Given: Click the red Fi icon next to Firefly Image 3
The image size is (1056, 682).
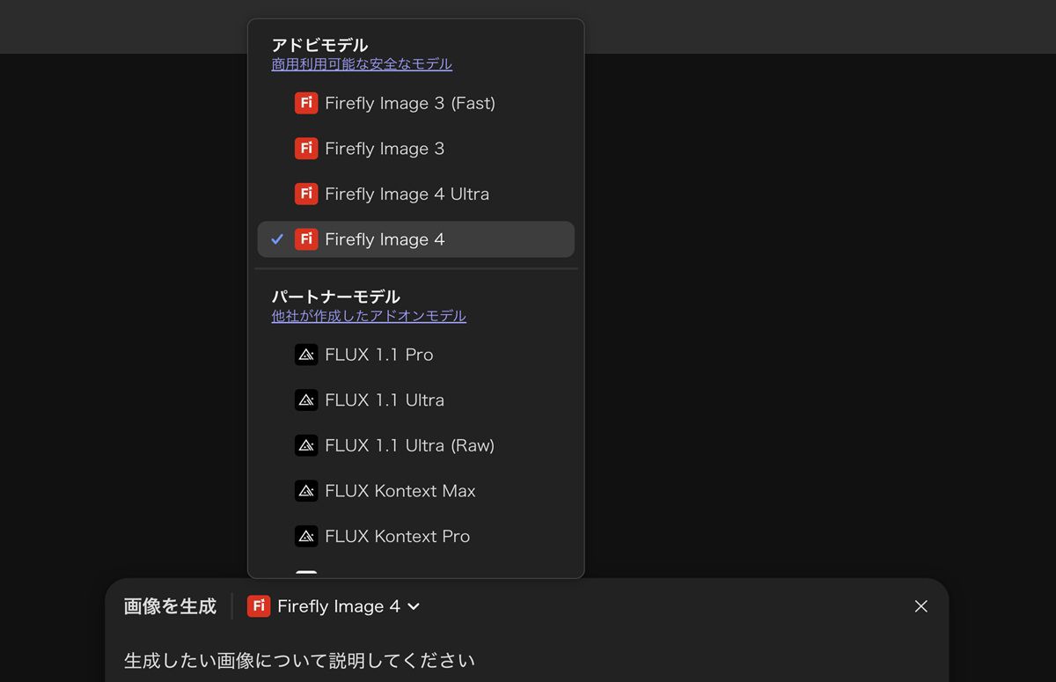Looking at the screenshot, I should tap(305, 149).
